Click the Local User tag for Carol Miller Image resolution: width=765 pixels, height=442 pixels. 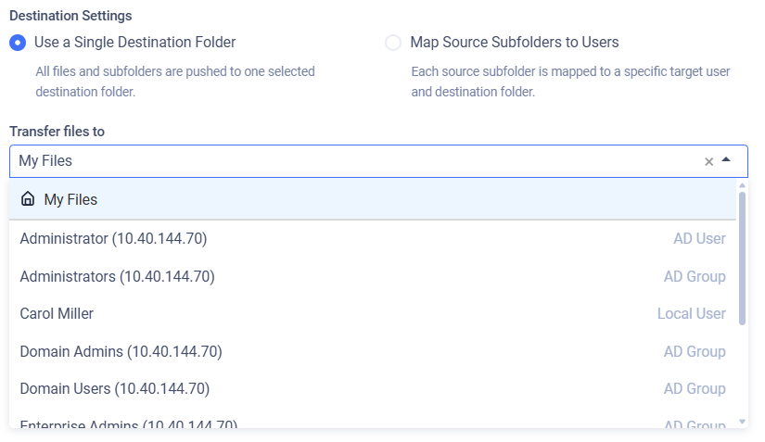pos(692,314)
